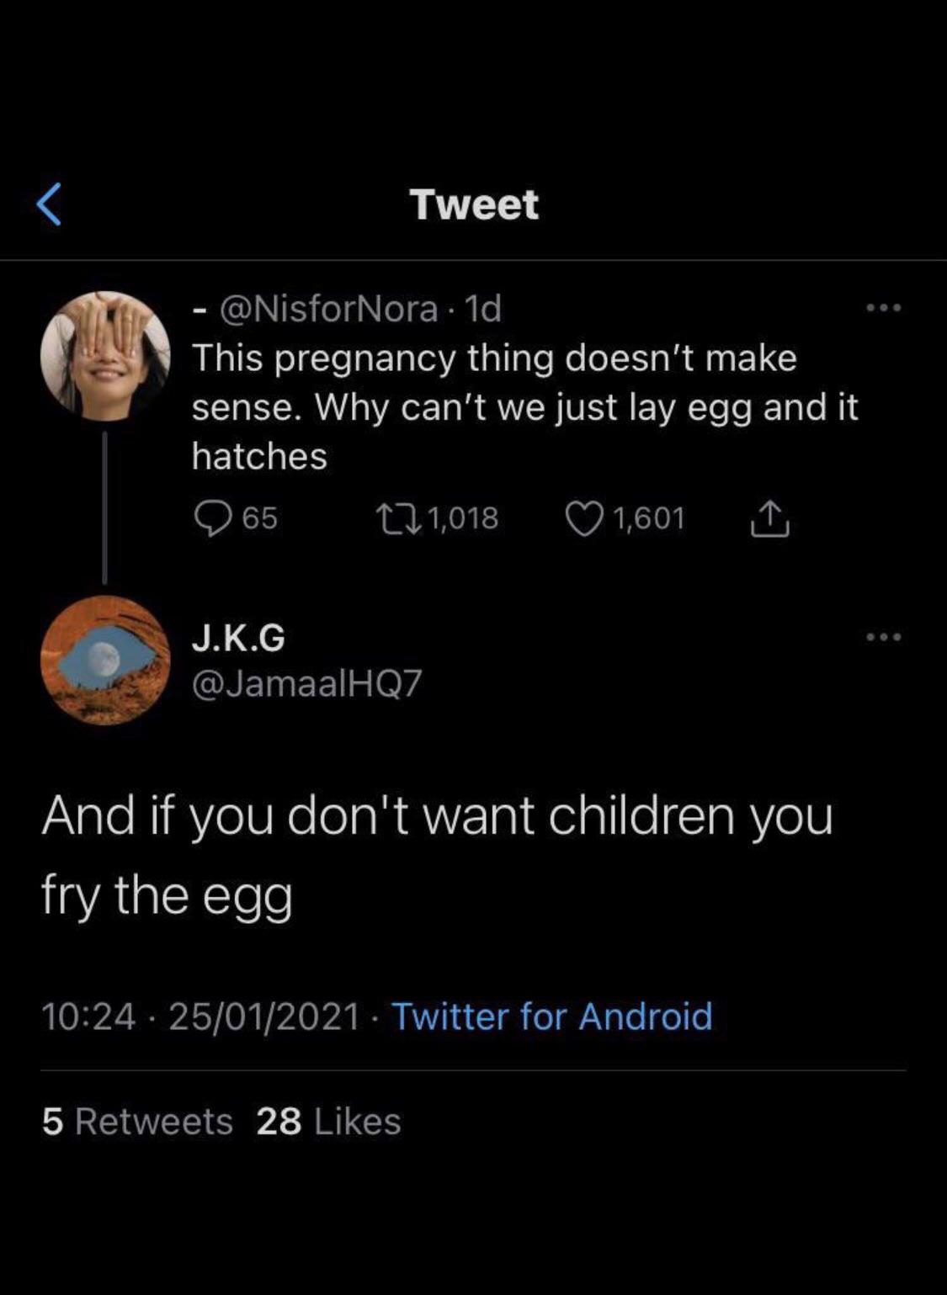Open NisforNora's profile picture
Viewport: 947px width, 1295px height.
coord(105,356)
